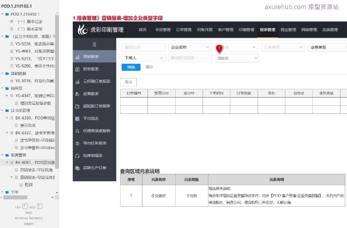Click the 推送时间范围 input field

coord(190,58)
